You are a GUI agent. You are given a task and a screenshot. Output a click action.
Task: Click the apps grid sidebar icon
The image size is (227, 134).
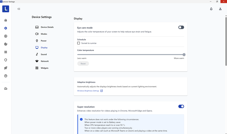(x=6, y=52)
